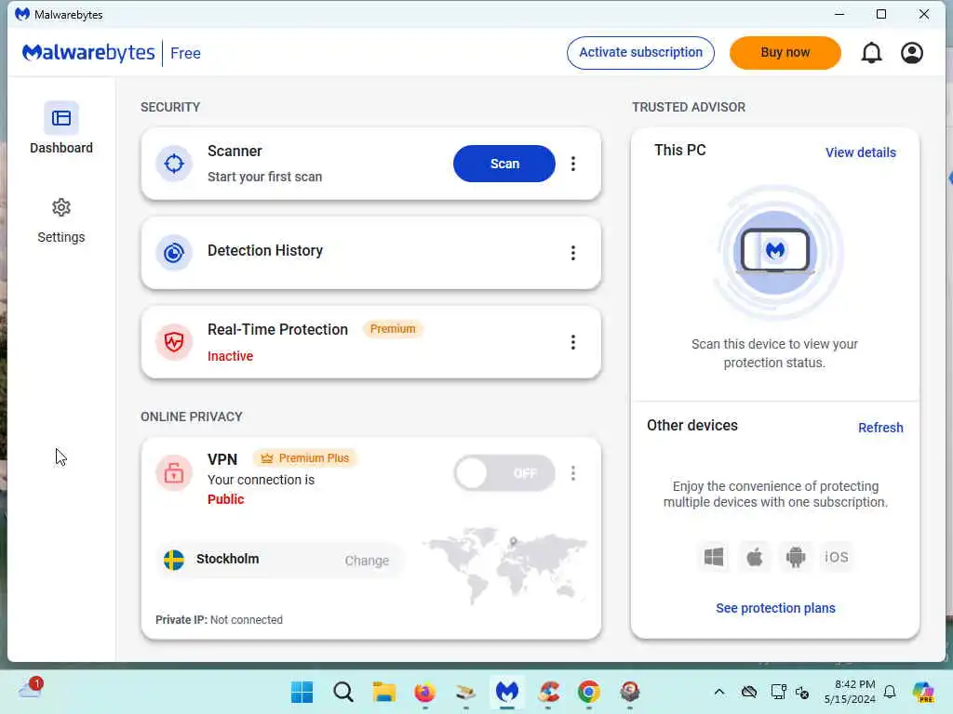Click the weather widget in taskbar
953x714 pixels.
31,688
